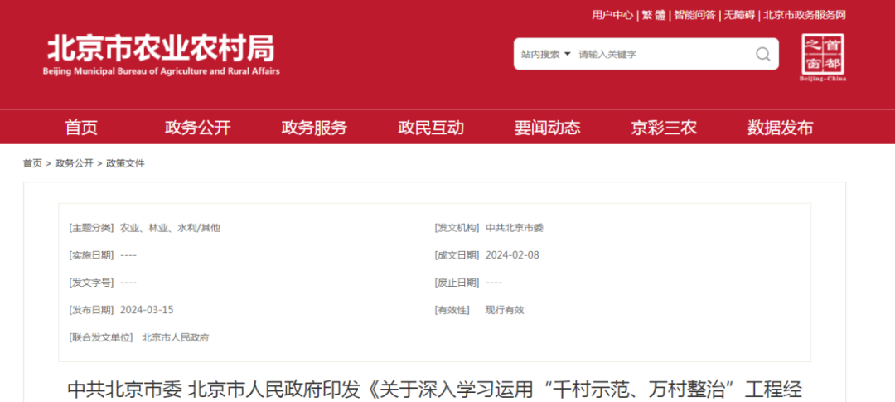Click the [废止日期] label
The image size is (895, 402).
(x=457, y=283)
